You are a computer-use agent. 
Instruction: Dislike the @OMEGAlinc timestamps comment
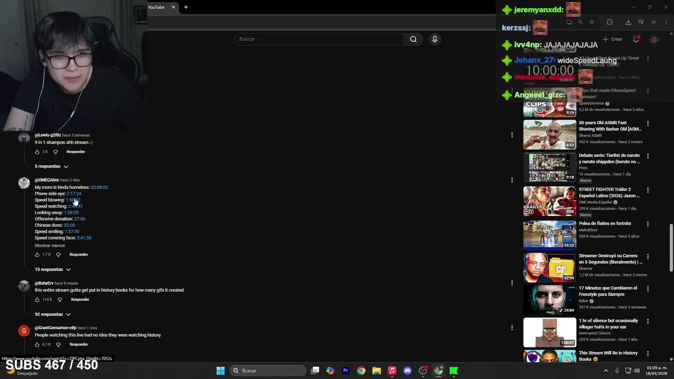coord(58,255)
